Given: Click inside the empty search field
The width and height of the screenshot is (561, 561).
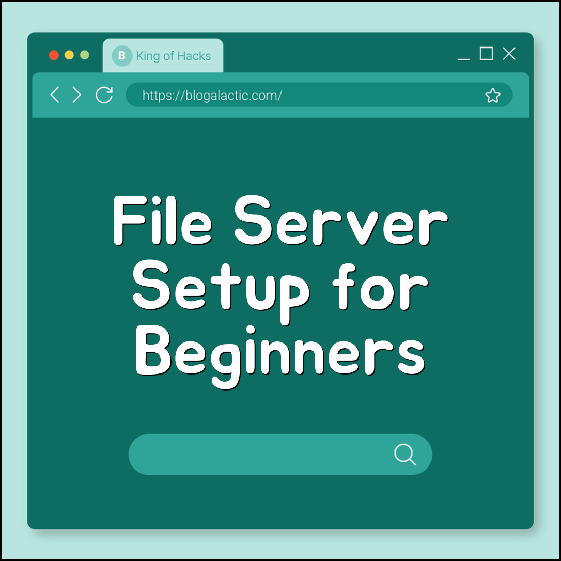Looking at the screenshot, I should click(258, 455).
